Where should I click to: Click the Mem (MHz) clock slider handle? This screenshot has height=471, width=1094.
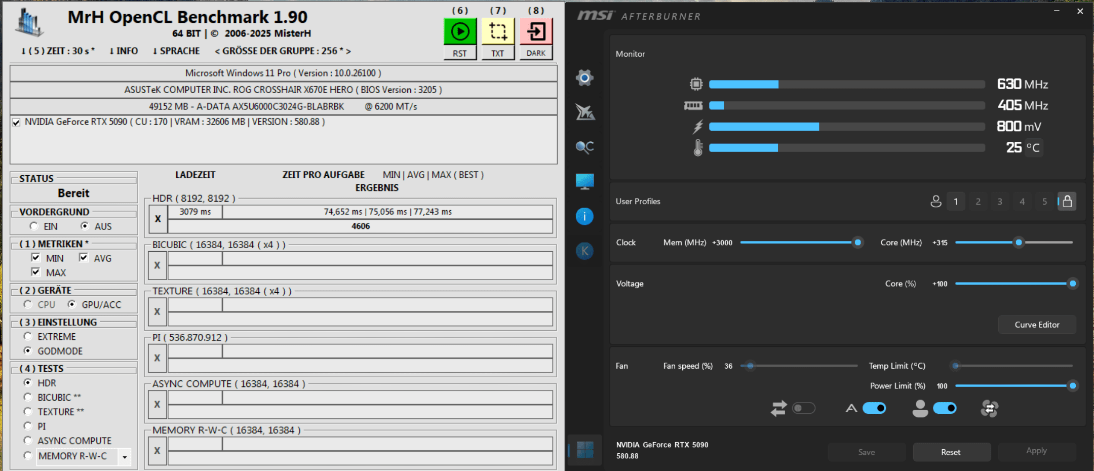(x=858, y=243)
